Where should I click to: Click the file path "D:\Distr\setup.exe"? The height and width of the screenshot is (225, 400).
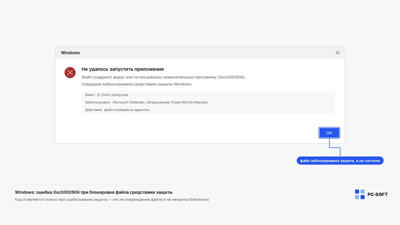(x=112, y=95)
